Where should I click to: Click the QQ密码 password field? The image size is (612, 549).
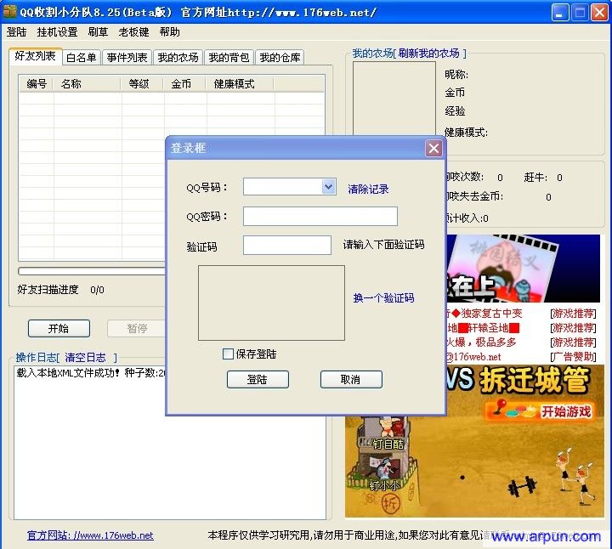click(x=320, y=216)
